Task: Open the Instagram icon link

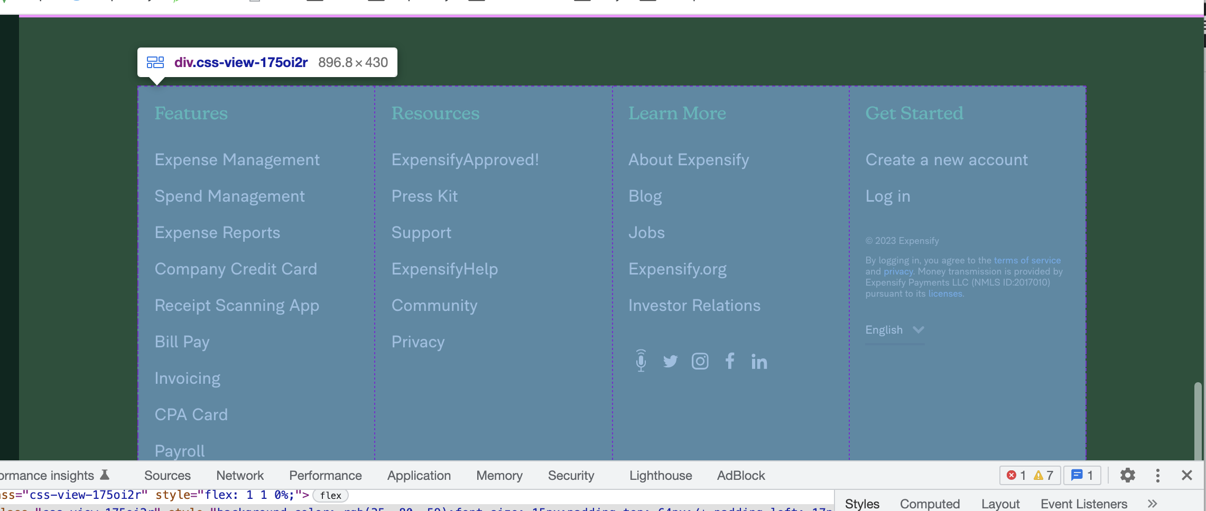Action: (x=700, y=362)
